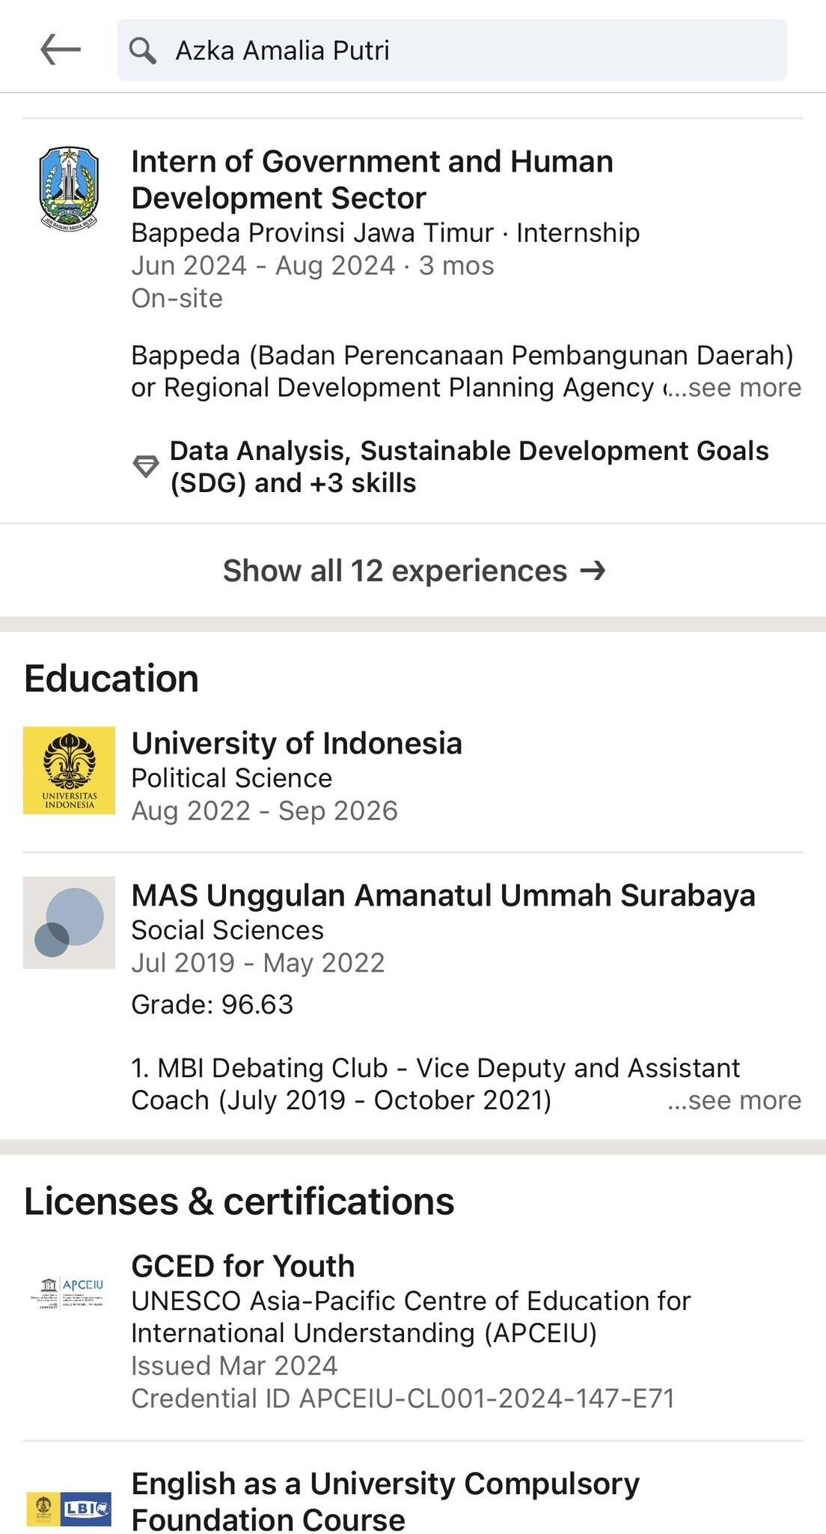Screen dimensions: 826x1534
Task: Tap the LBI course logo
Action: pyautogui.click(x=69, y=1509)
